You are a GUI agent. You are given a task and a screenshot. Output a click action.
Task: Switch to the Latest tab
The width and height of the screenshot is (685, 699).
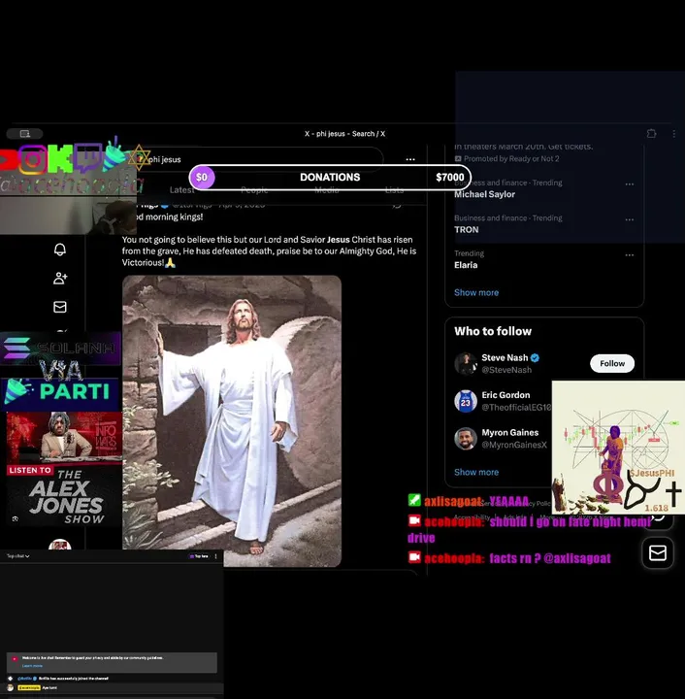[181, 190]
